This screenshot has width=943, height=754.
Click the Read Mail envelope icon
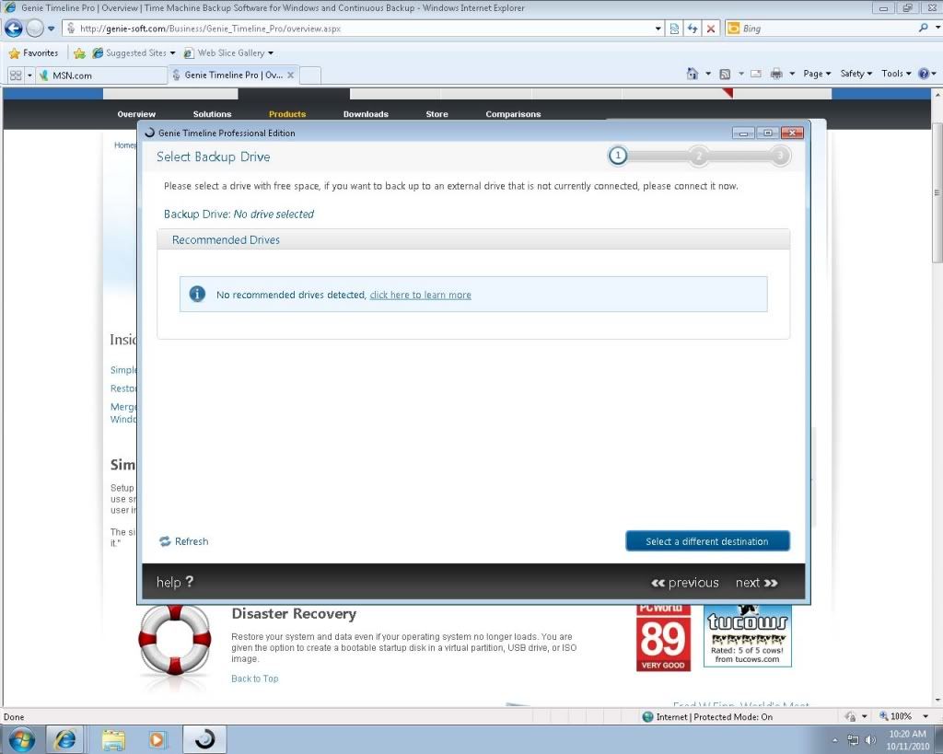click(756, 74)
